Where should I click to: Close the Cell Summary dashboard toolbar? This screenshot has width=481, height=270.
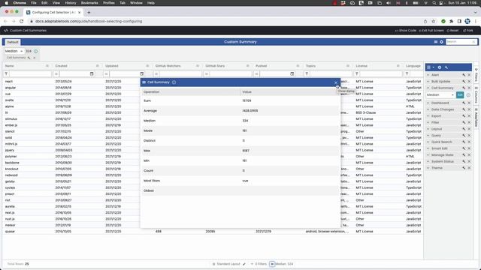(35, 58)
